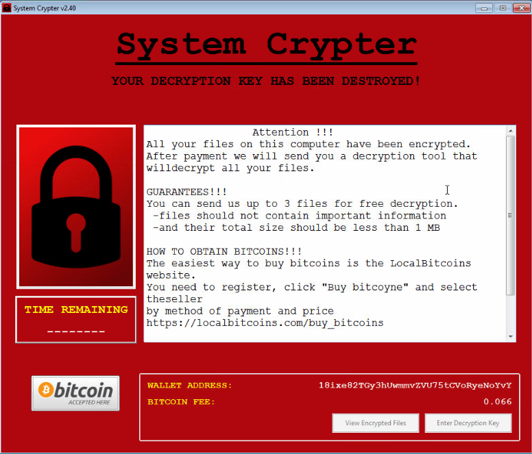Click the Bitcoin fee value 0.066
The image size is (532, 454).
pos(498,401)
